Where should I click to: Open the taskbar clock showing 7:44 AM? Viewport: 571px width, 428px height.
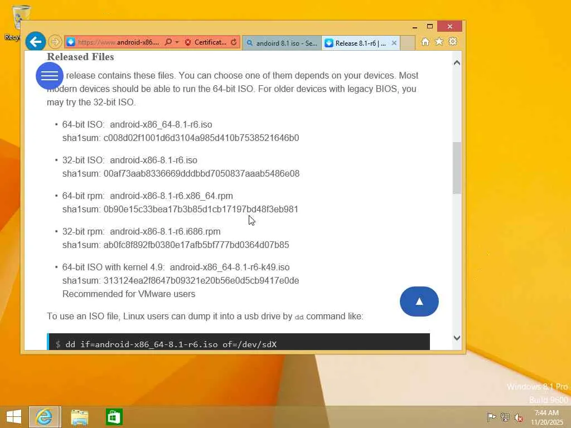pos(546,417)
